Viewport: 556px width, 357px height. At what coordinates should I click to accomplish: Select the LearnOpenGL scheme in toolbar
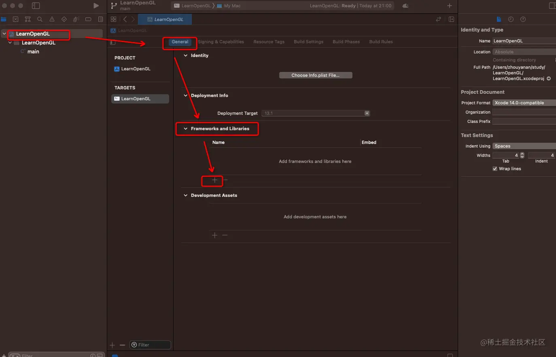193,6
